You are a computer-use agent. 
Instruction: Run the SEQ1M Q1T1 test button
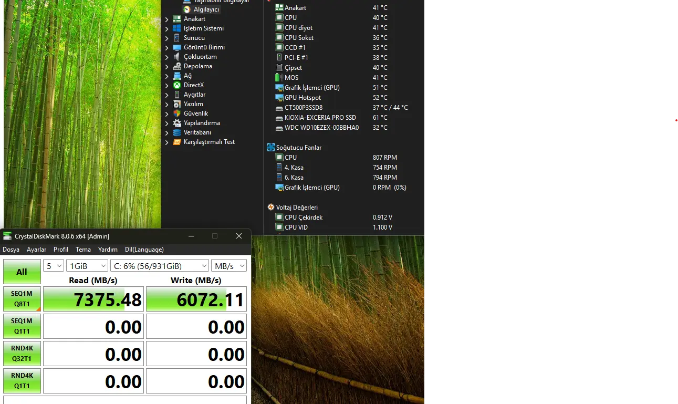point(22,326)
